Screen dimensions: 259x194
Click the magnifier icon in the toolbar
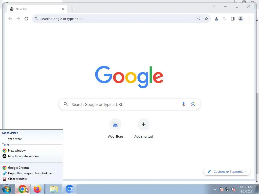[225, 19]
